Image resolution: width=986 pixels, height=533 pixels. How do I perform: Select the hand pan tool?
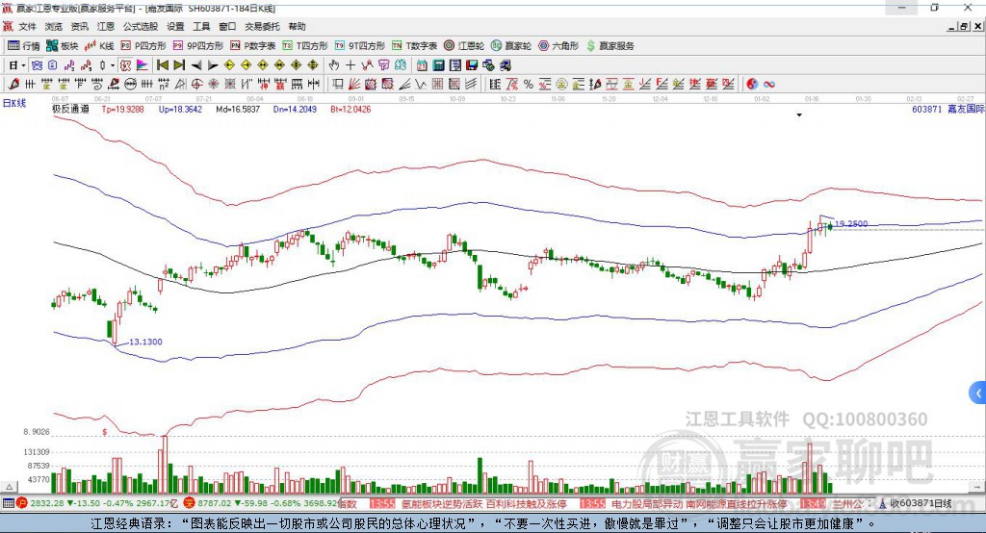pos(334,65)
